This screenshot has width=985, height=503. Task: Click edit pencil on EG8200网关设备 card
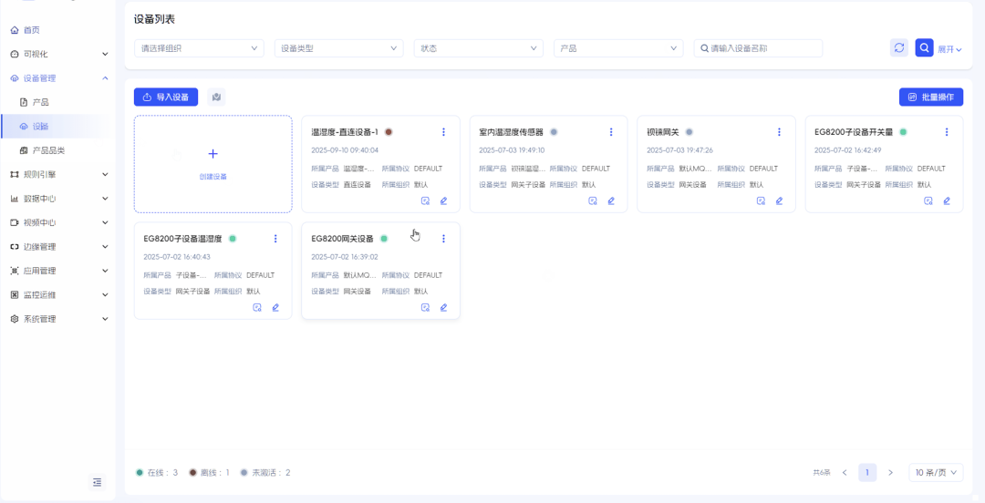tap(443, 308)
